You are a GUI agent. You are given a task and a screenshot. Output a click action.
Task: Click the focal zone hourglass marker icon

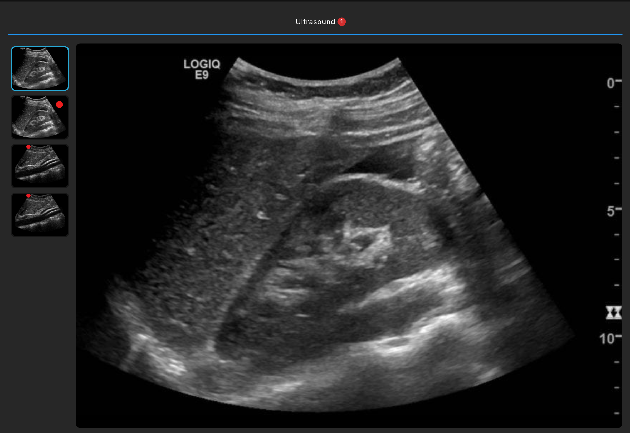tap(613, 313)
